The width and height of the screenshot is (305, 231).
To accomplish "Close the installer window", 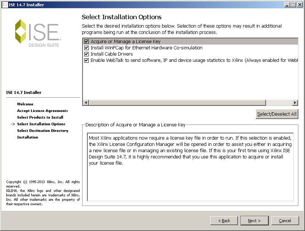I will (300, 5).
